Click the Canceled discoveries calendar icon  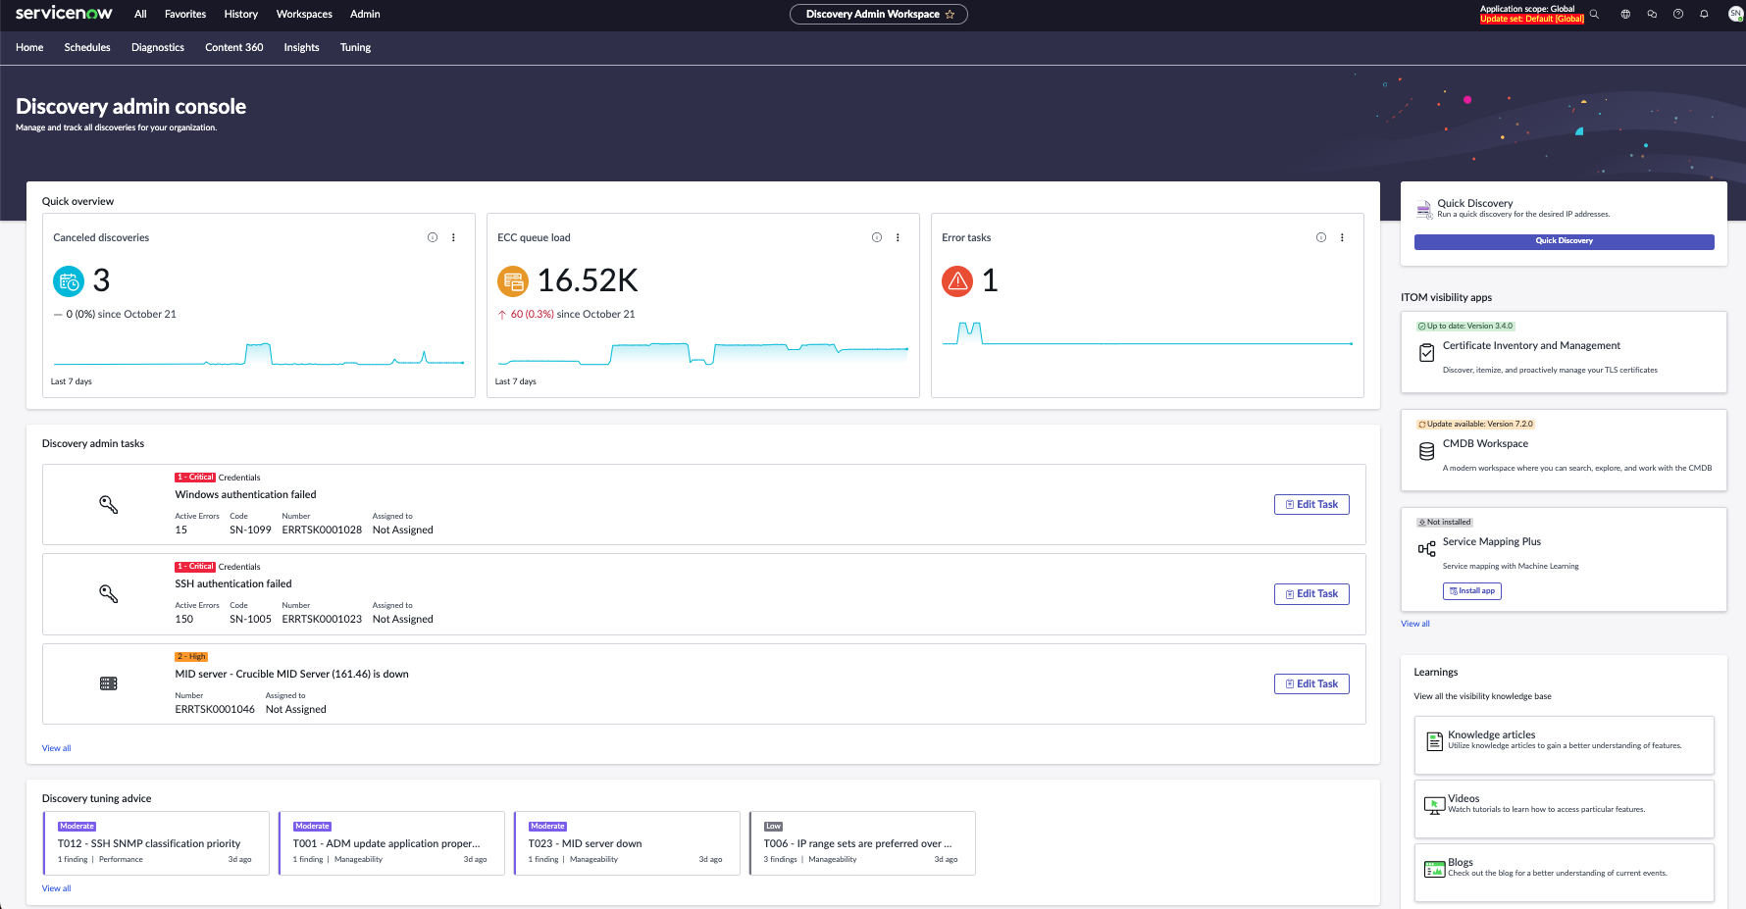tap(69, 281)
